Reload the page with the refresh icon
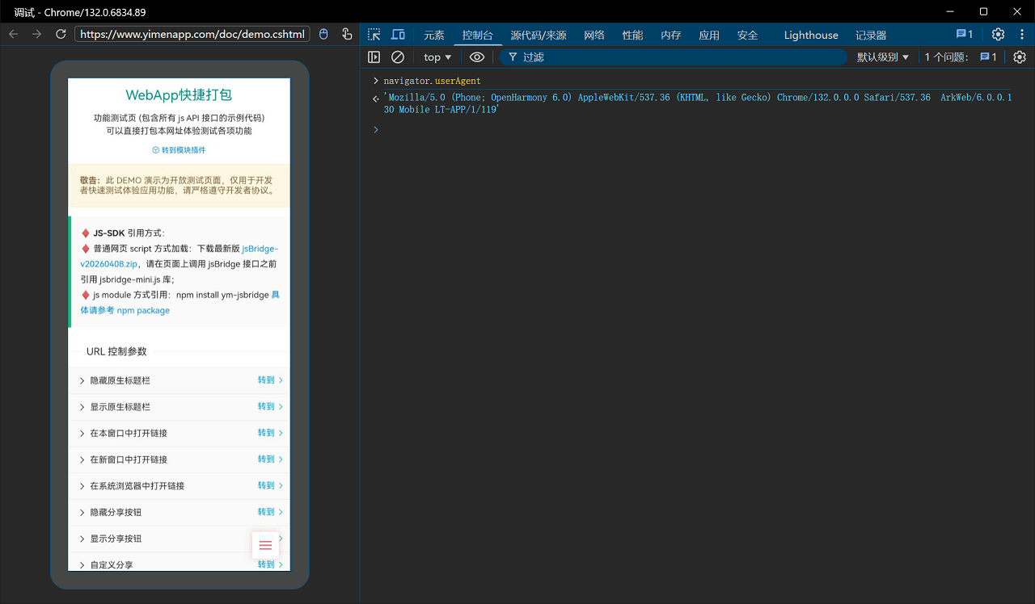This screenshot has height=604, width=1035. [61, 34]
